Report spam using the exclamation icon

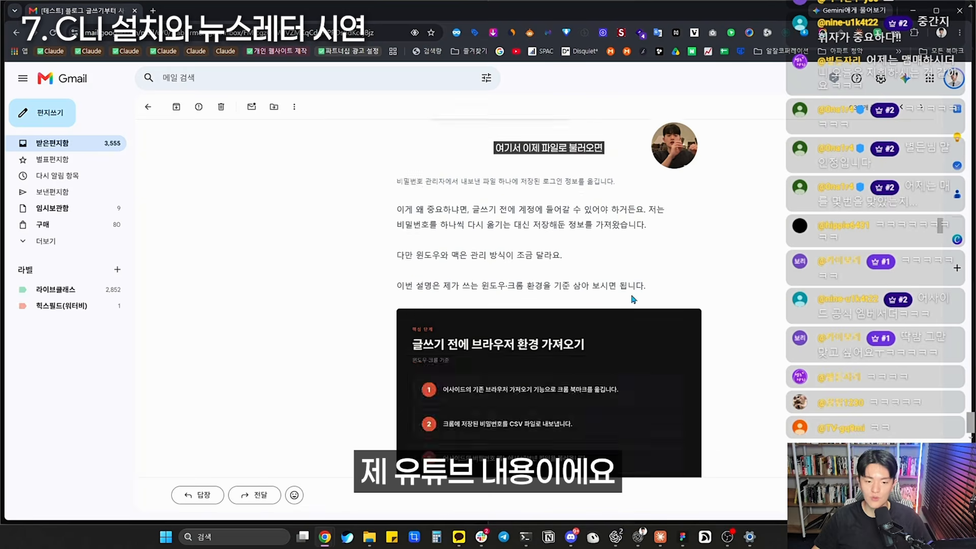[x=199, y=107]
